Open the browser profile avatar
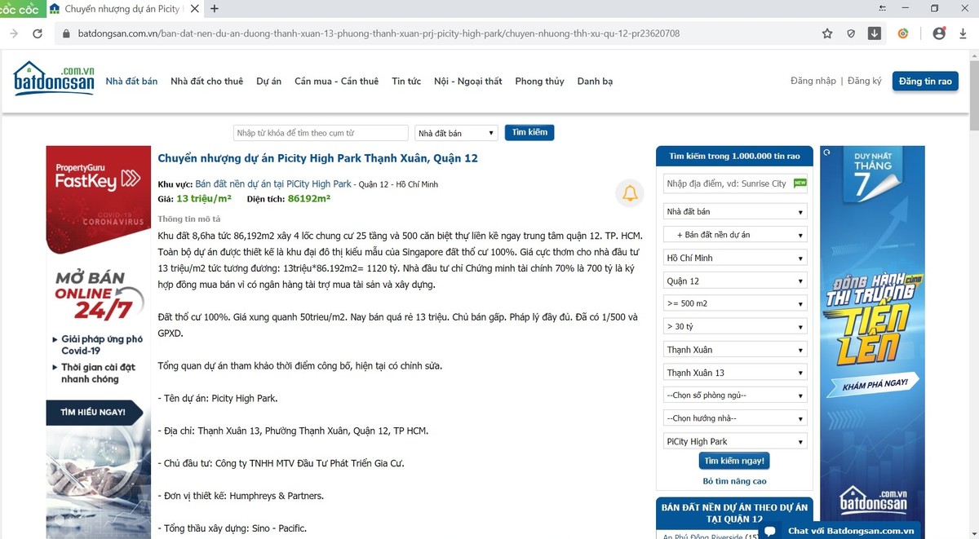Viewport: 979px width, 539px height. pyautogui.click(x=939, y=33)
